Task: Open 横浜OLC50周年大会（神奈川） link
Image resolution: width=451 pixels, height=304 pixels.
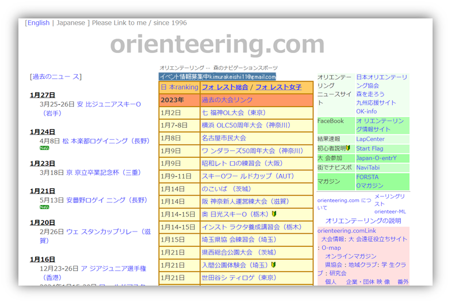Action: (246, 126)
